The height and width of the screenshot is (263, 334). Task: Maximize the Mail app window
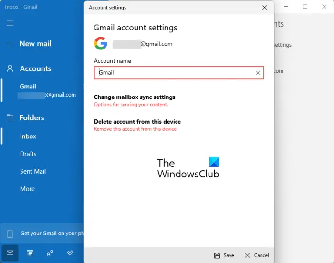[305, 7]
